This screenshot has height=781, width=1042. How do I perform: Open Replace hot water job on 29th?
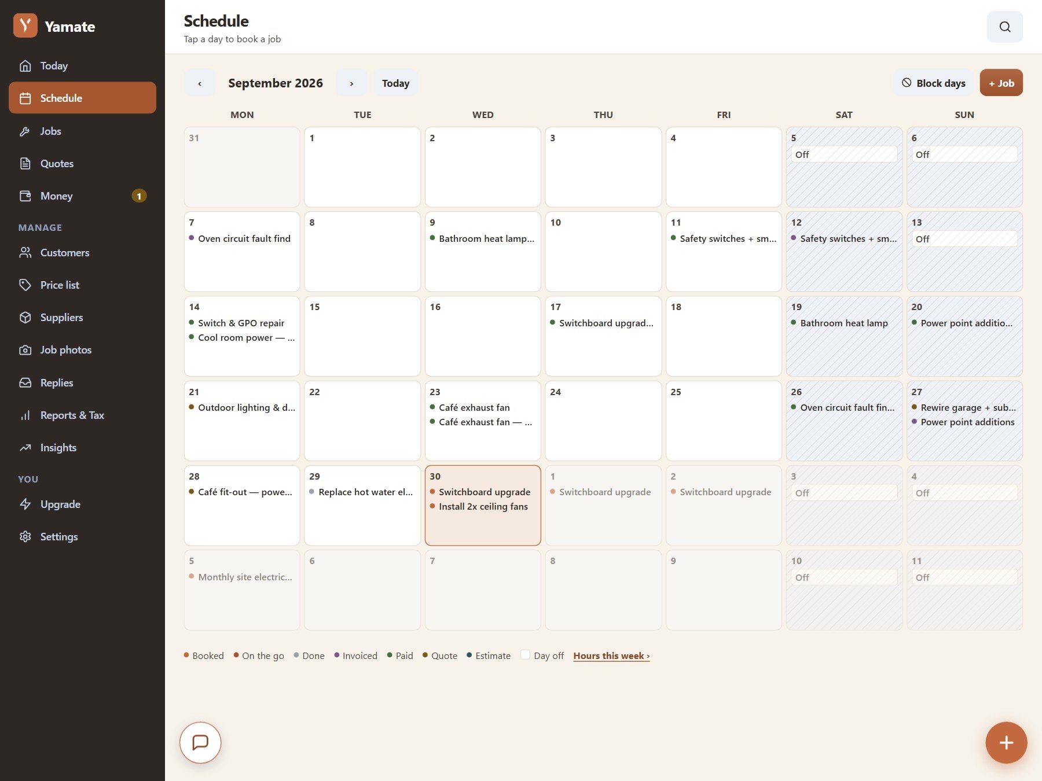point(361,492)
